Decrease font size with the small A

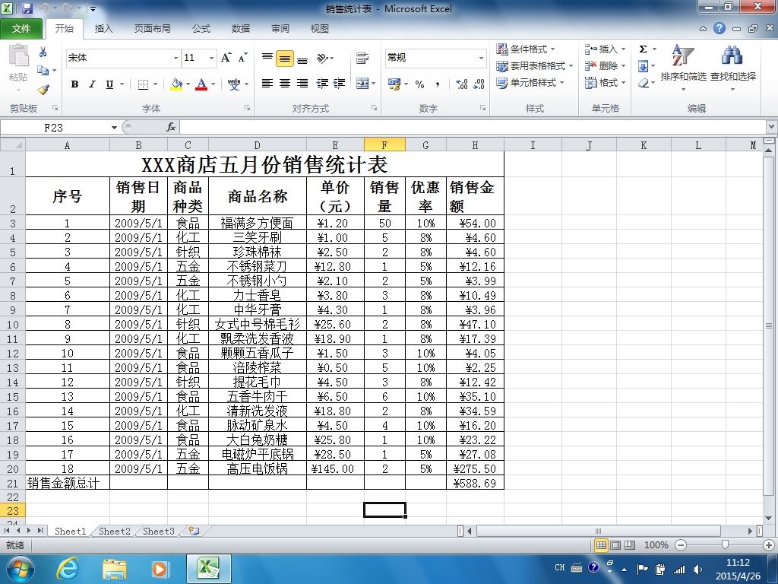click(242, 58)
